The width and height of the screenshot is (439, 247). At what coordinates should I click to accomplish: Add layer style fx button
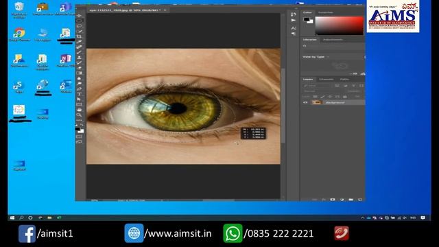(324, 200)
